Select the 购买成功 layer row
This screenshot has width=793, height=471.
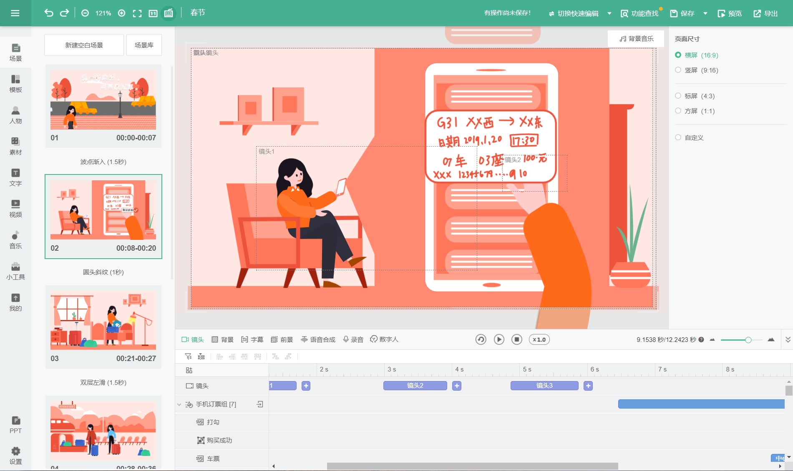tap(222, 440)
